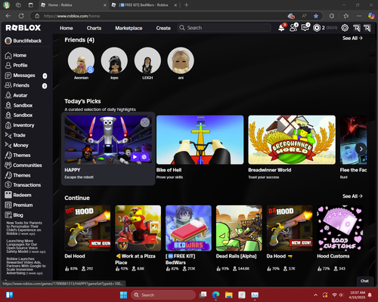Open friend kopo's avatar
The image size is (378, 302).
(114, 60)
